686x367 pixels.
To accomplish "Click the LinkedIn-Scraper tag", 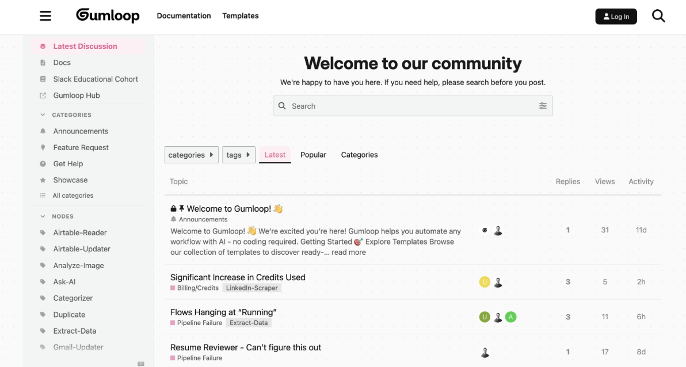I will [x=252, y=288].
